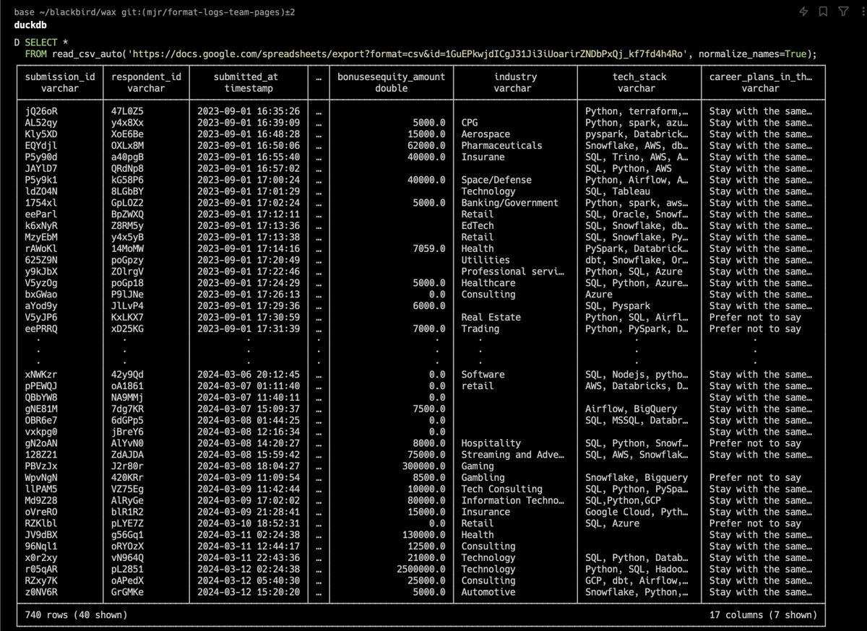Open the filter funnel icon
The height and width of the screenshot is (631, 867).
pos(842,11)
